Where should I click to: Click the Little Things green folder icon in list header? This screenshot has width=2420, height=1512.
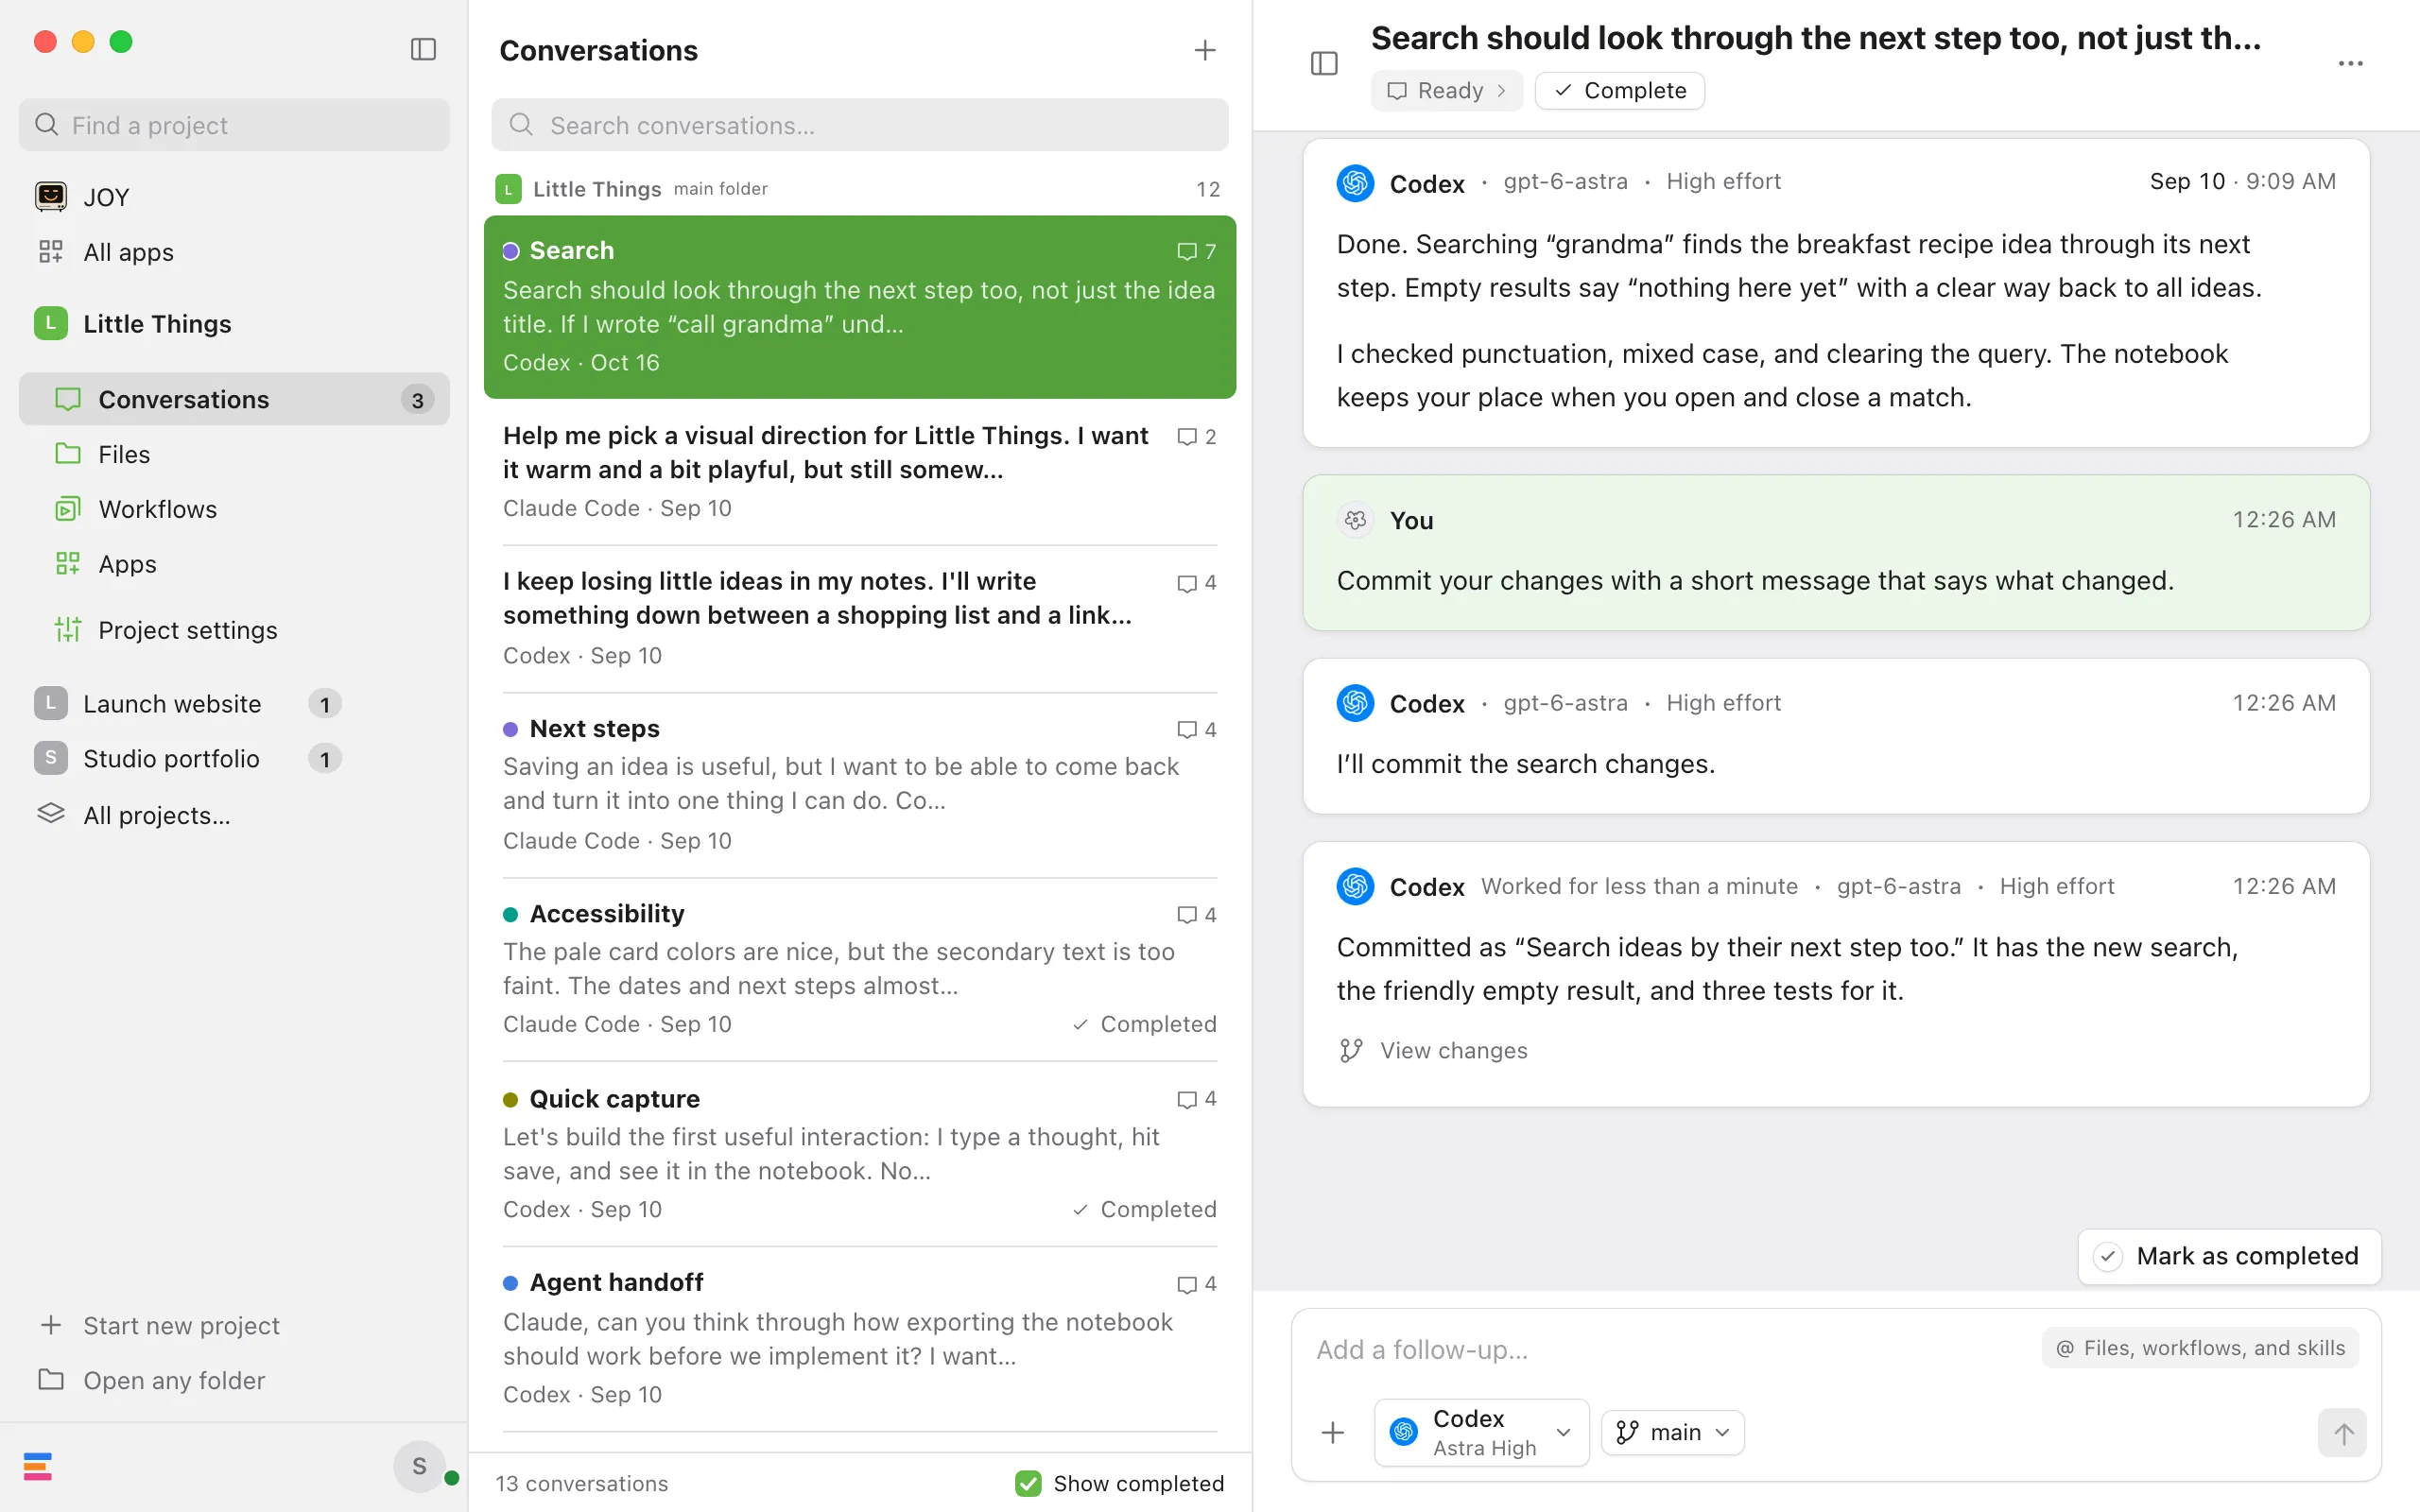[x=508, y=188]
